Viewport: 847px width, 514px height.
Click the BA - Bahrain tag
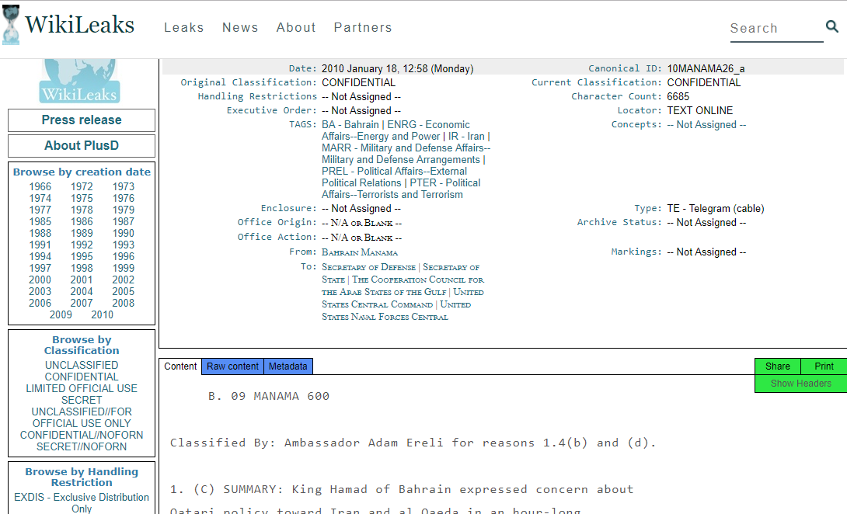point(350,125)
